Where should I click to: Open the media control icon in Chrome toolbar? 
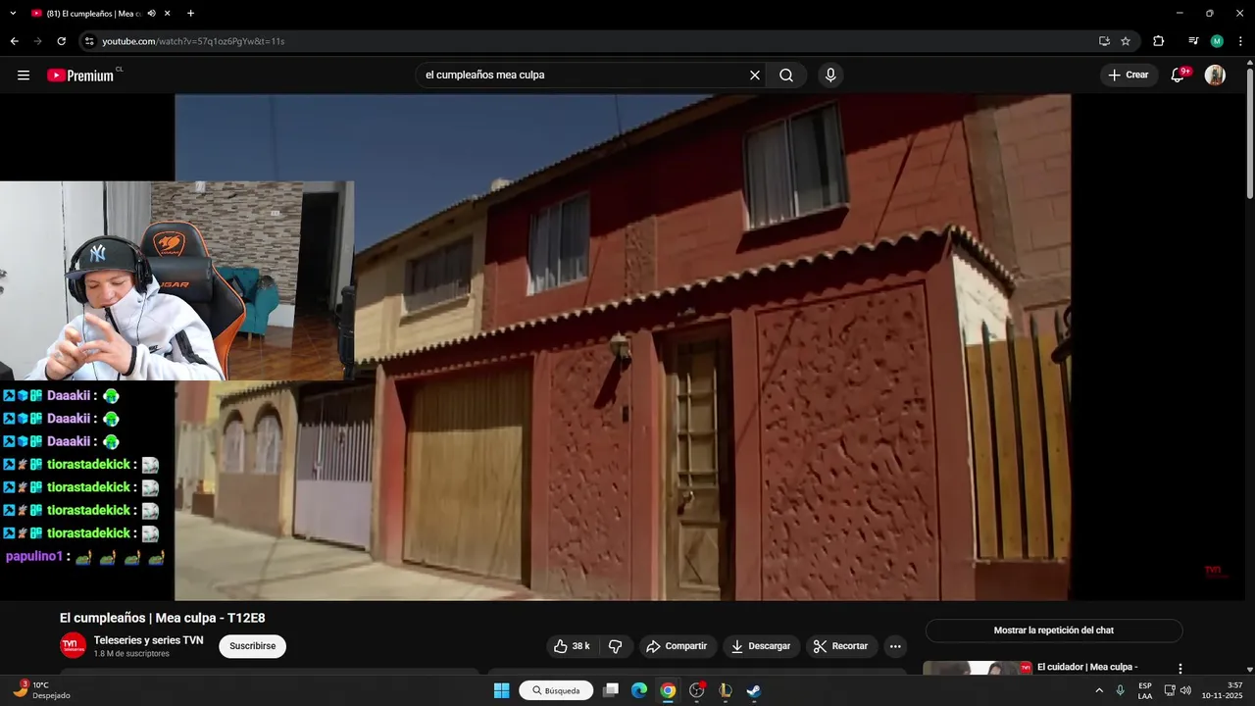[x=1193, y=41]
